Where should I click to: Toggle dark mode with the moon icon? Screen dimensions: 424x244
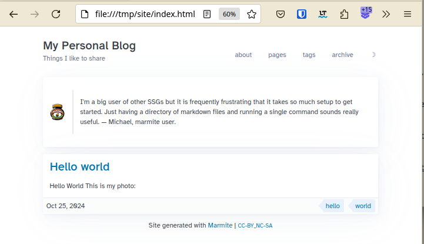[x=373, y=55]
